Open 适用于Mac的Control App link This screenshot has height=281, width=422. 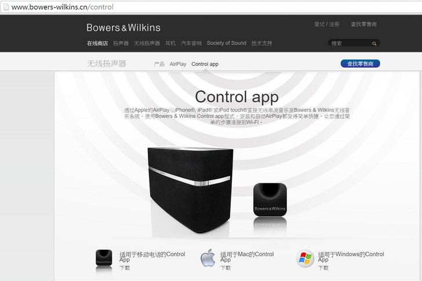[247, 257]
